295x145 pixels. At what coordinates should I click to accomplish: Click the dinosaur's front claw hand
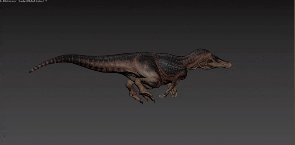[164, 95]
